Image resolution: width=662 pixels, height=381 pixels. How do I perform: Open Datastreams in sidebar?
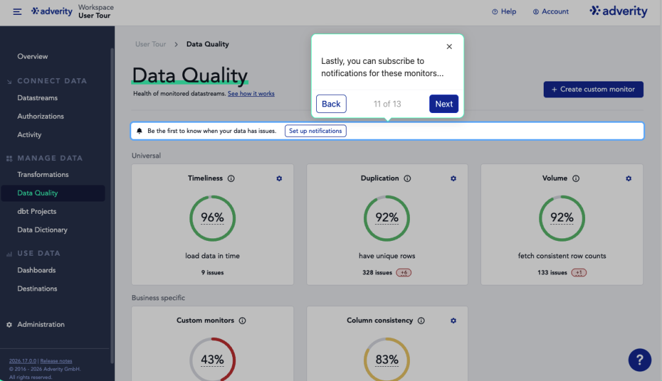point(37,98)
